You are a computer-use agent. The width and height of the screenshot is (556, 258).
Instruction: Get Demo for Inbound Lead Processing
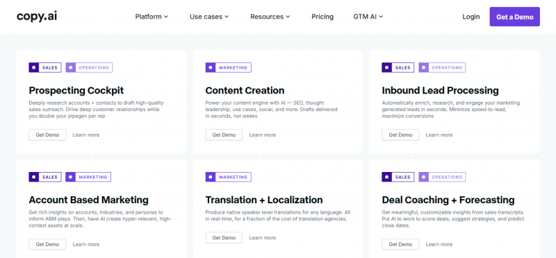tap(400, 135)
